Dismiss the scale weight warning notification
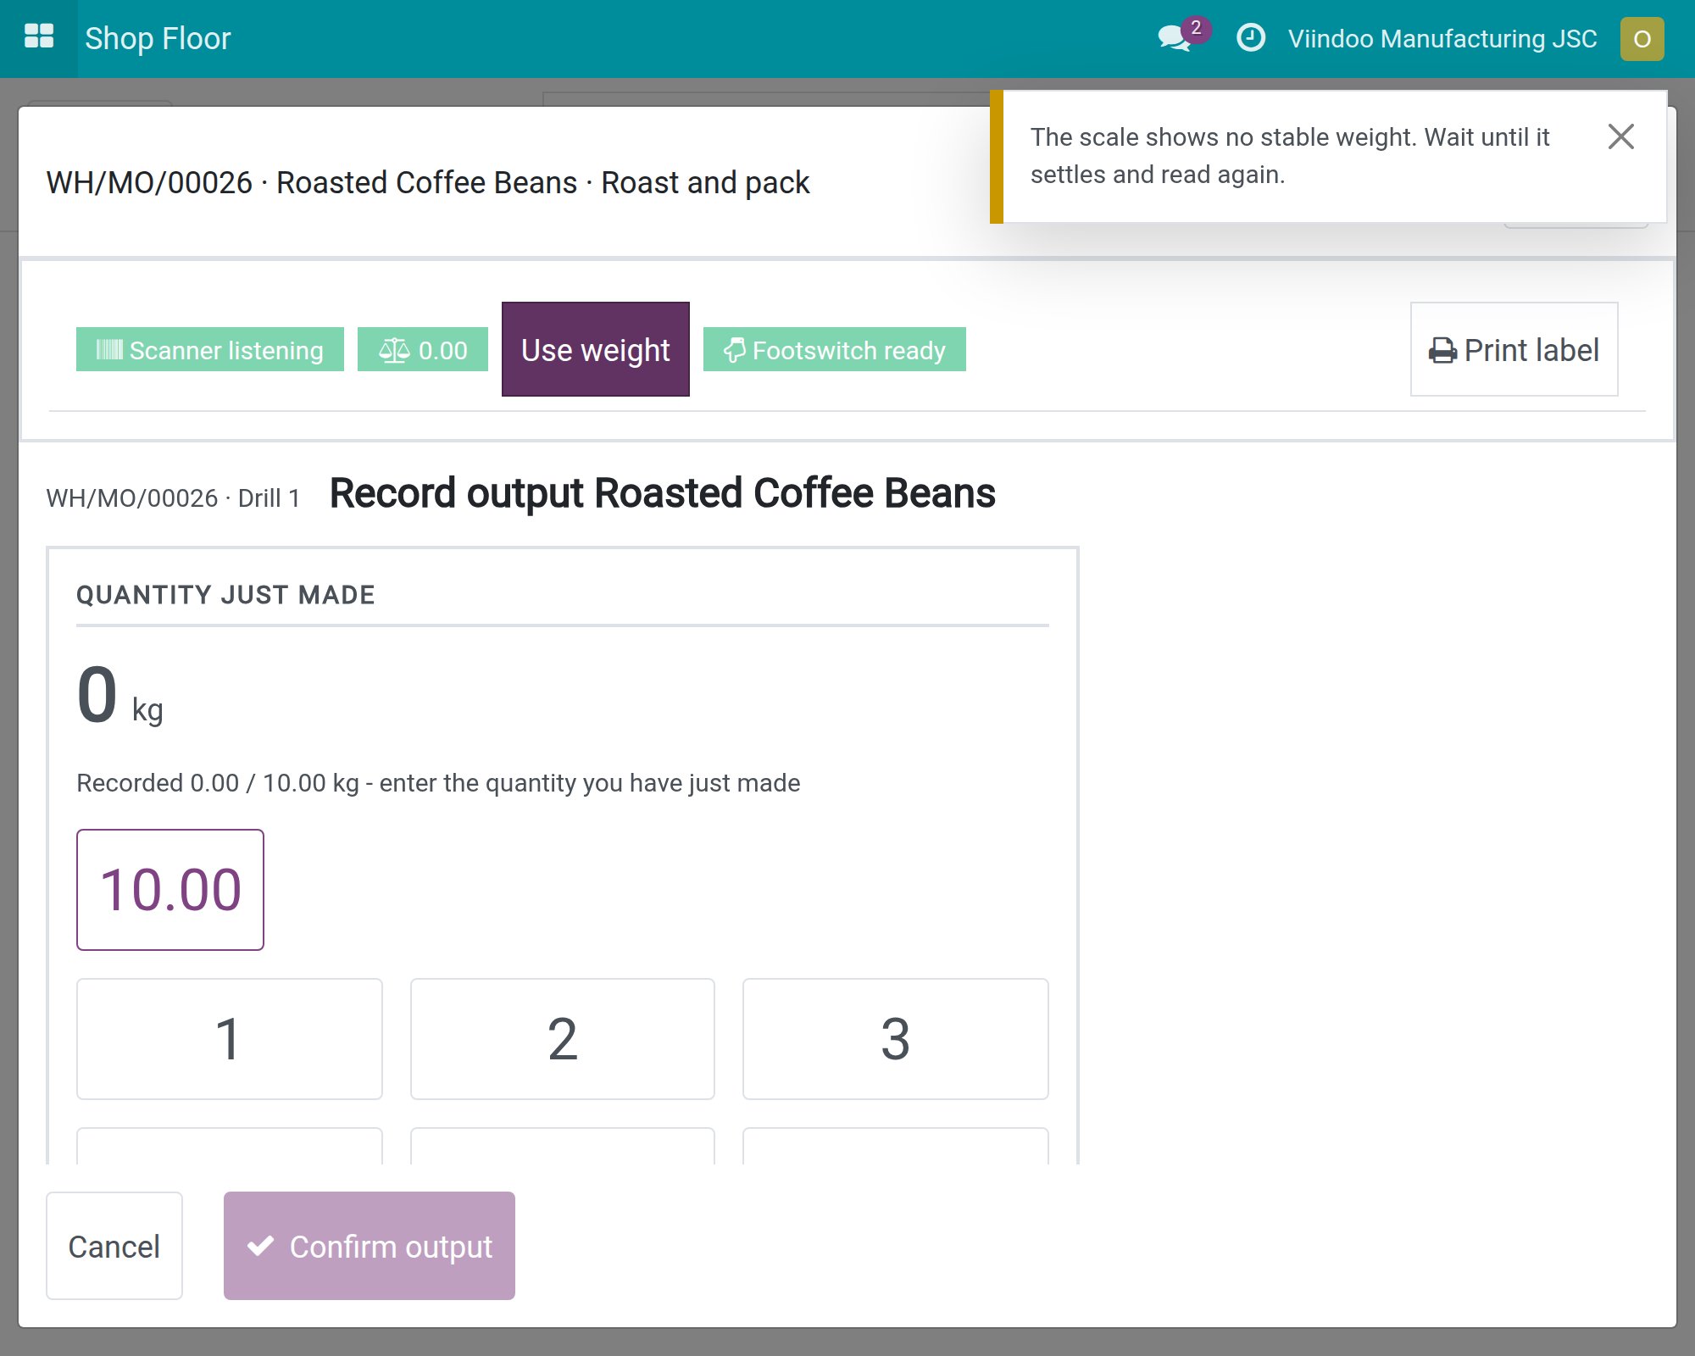Image resolution: width=1695 pixels, height=1356 pixels. click(1620, 136)
